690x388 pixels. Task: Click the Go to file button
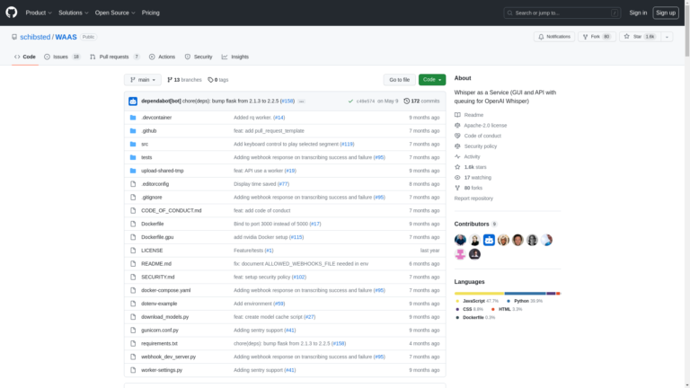point(399,80)
